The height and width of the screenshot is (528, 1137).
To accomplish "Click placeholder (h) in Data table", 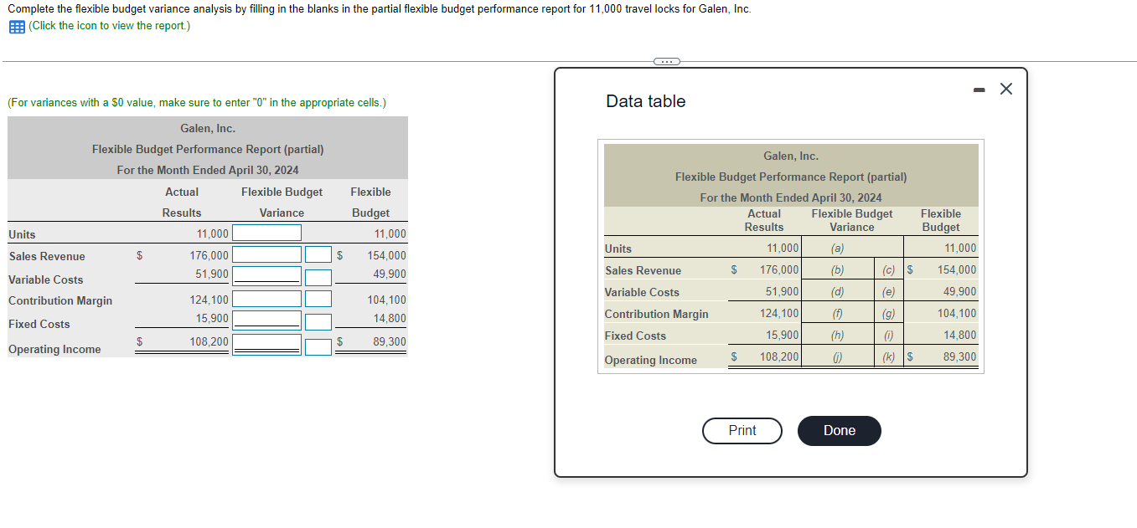I will [837, 336].
